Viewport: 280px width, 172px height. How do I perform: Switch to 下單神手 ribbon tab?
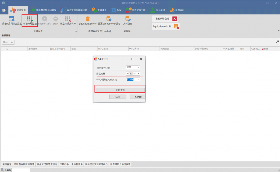click(100, 10)
